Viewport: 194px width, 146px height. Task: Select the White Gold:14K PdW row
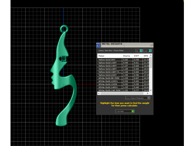tap(123, 90)
